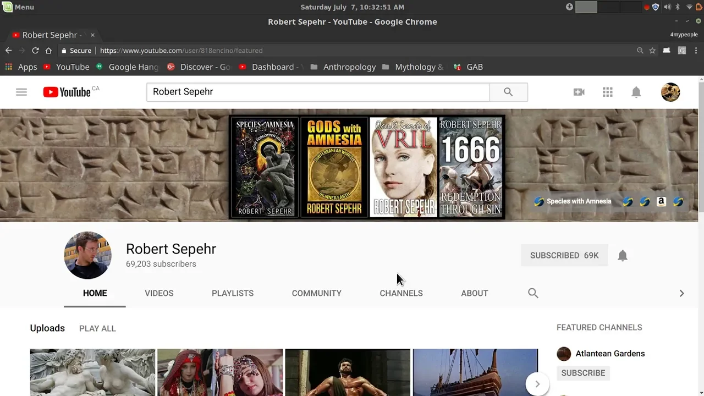This screenshot has height=396, width=704.
Task: Reload the page in Chrome
Action: tap(35, 51)
